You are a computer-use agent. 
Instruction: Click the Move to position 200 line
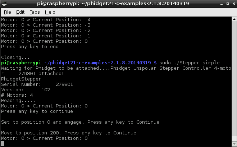(69, 133)
